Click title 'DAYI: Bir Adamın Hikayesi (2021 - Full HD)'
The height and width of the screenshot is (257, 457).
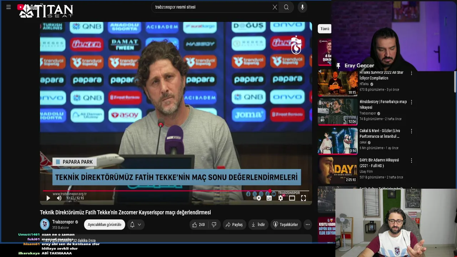pos(379,163)
